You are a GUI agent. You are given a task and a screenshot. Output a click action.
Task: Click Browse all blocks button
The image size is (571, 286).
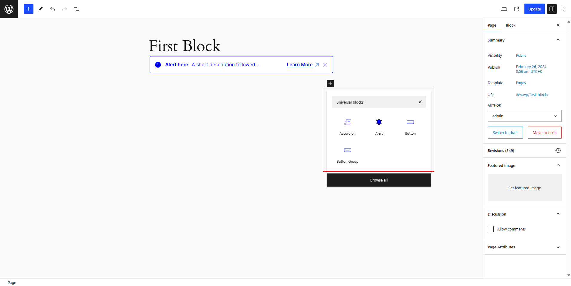pyautogui.click(x=379, y=180)
